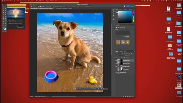Select the Elliptical Marquee tool in toolbar

point(6,7)
